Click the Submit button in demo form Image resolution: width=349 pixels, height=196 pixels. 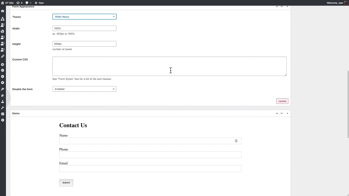(66, 183)
